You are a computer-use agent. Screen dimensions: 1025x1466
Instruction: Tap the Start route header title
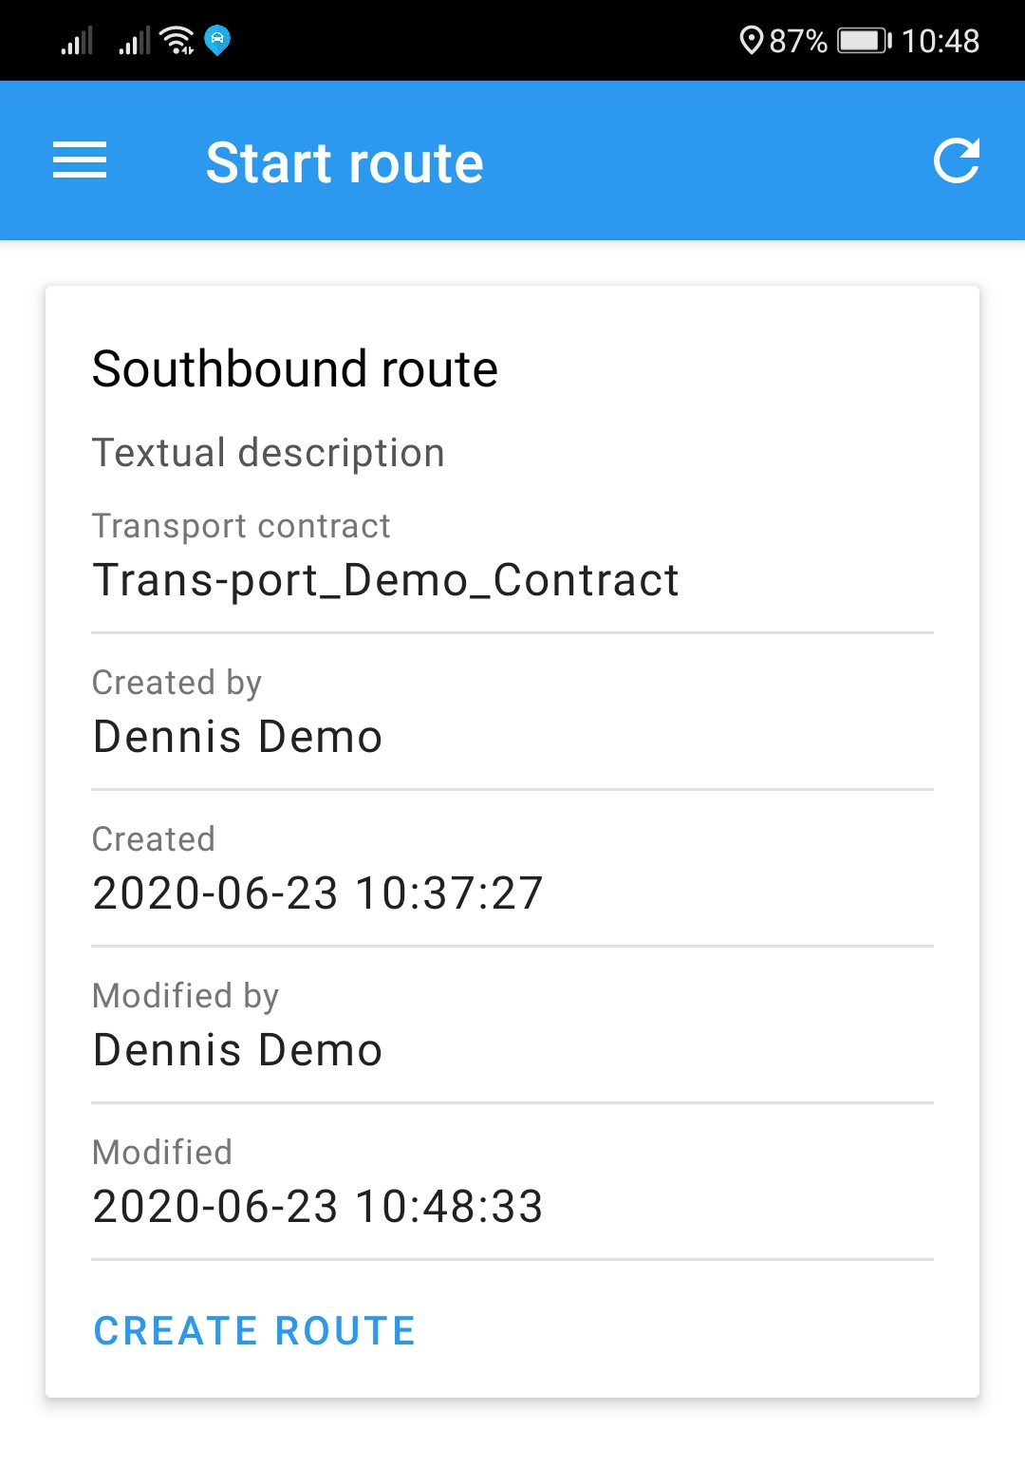coord(345,162)
